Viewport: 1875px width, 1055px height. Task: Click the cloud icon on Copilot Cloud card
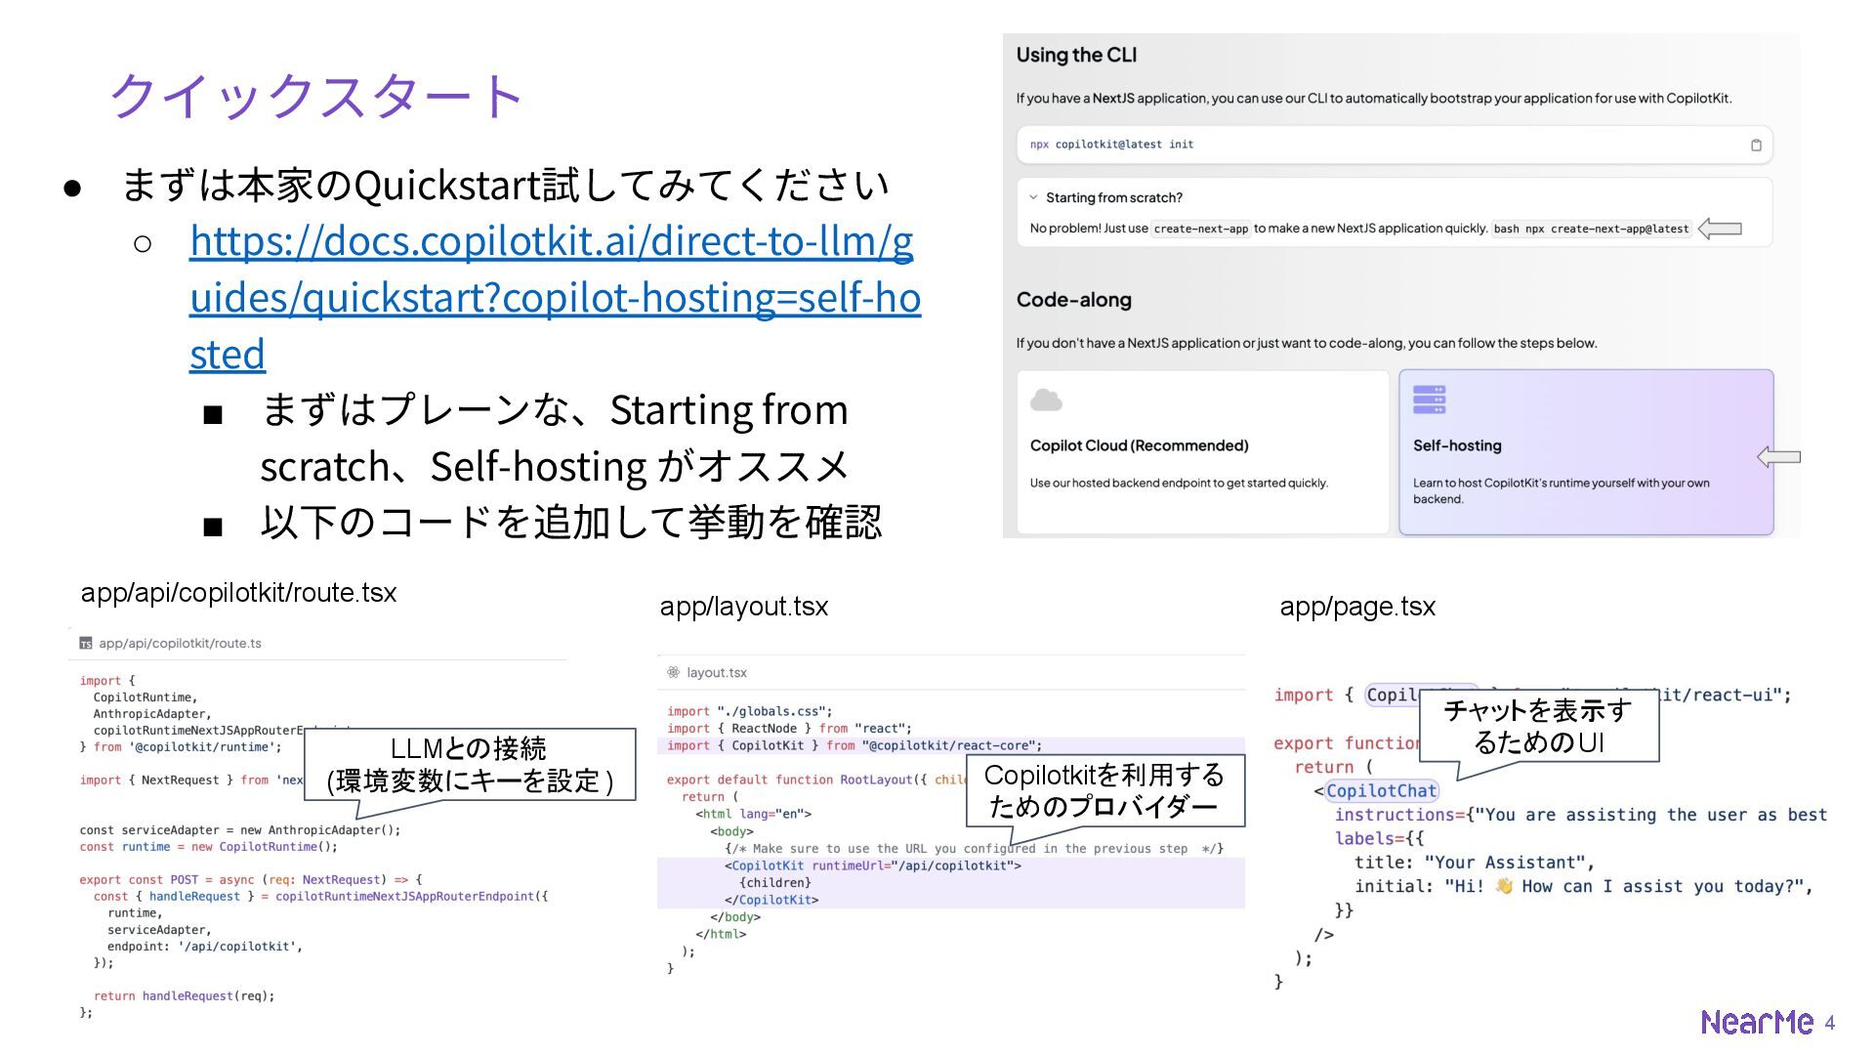pyautogui.click(x=1046, y=401)
